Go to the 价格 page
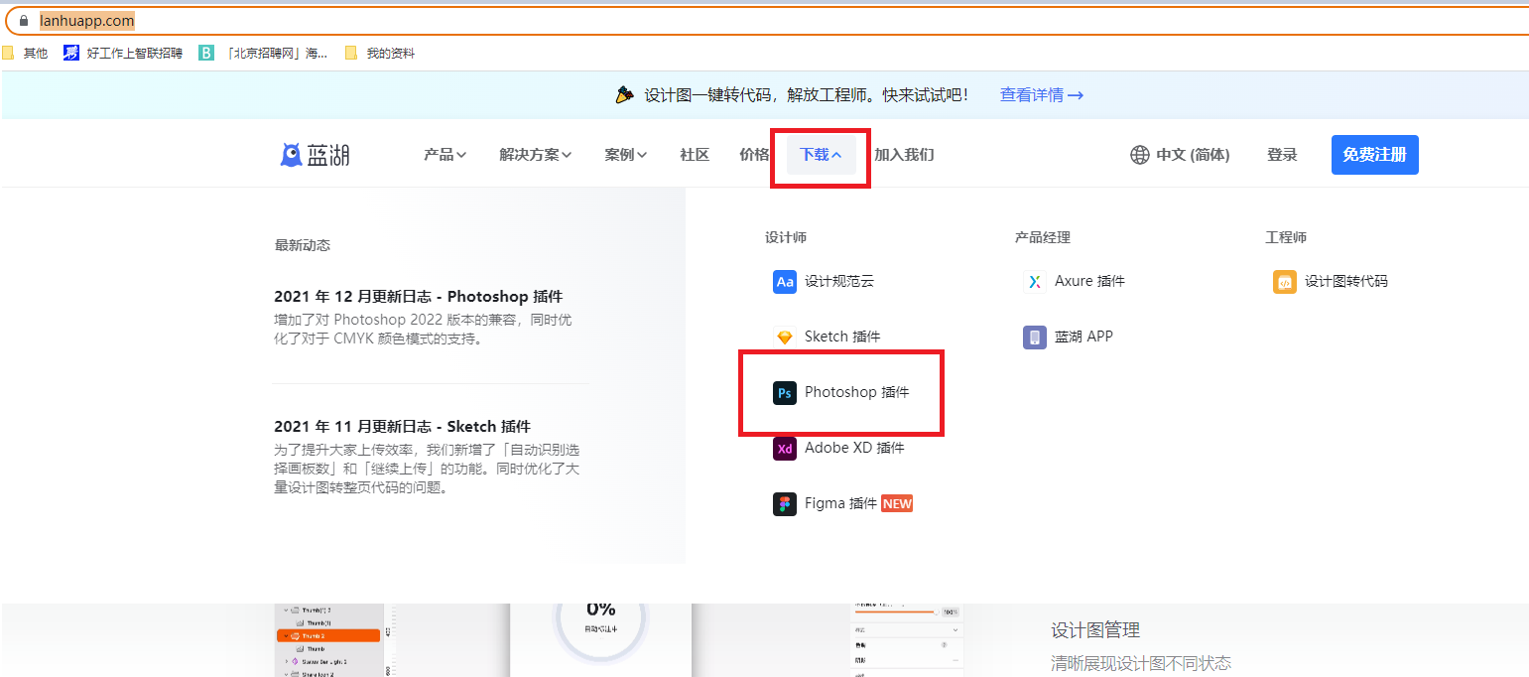 (754, 155)
